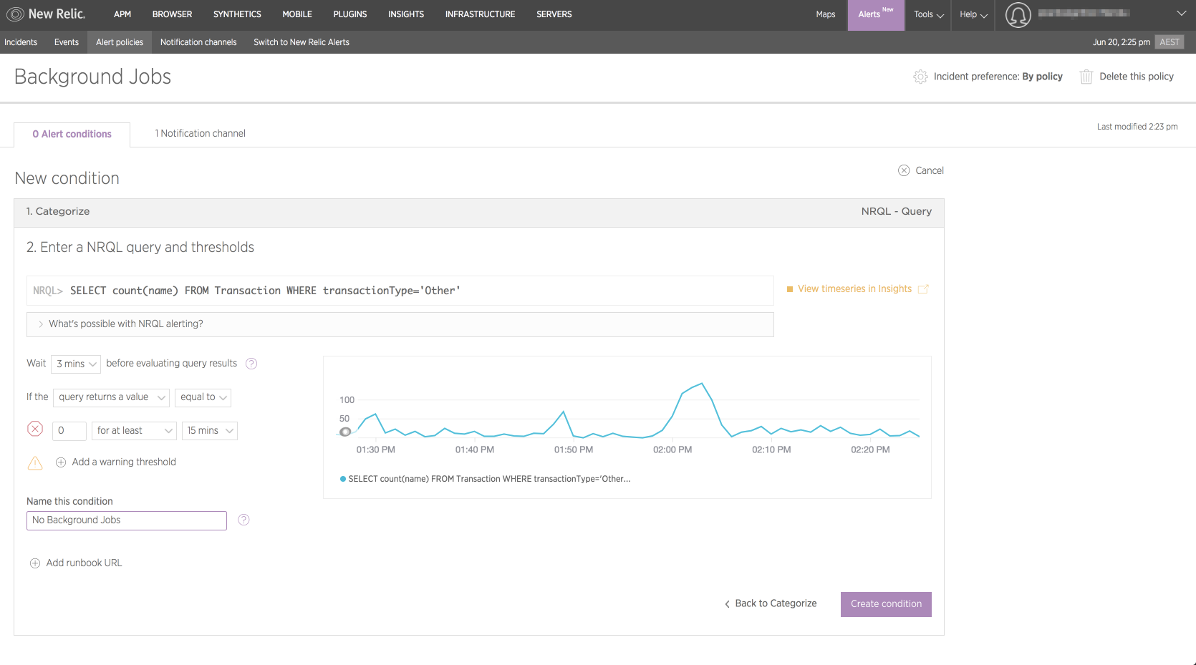Click Add a warning threshold
Viewport: 1196px width, 665px height.
click(x=124, y=462)
